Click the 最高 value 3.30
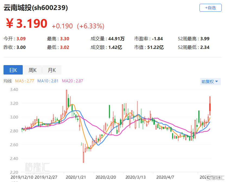 coord(65,39)
